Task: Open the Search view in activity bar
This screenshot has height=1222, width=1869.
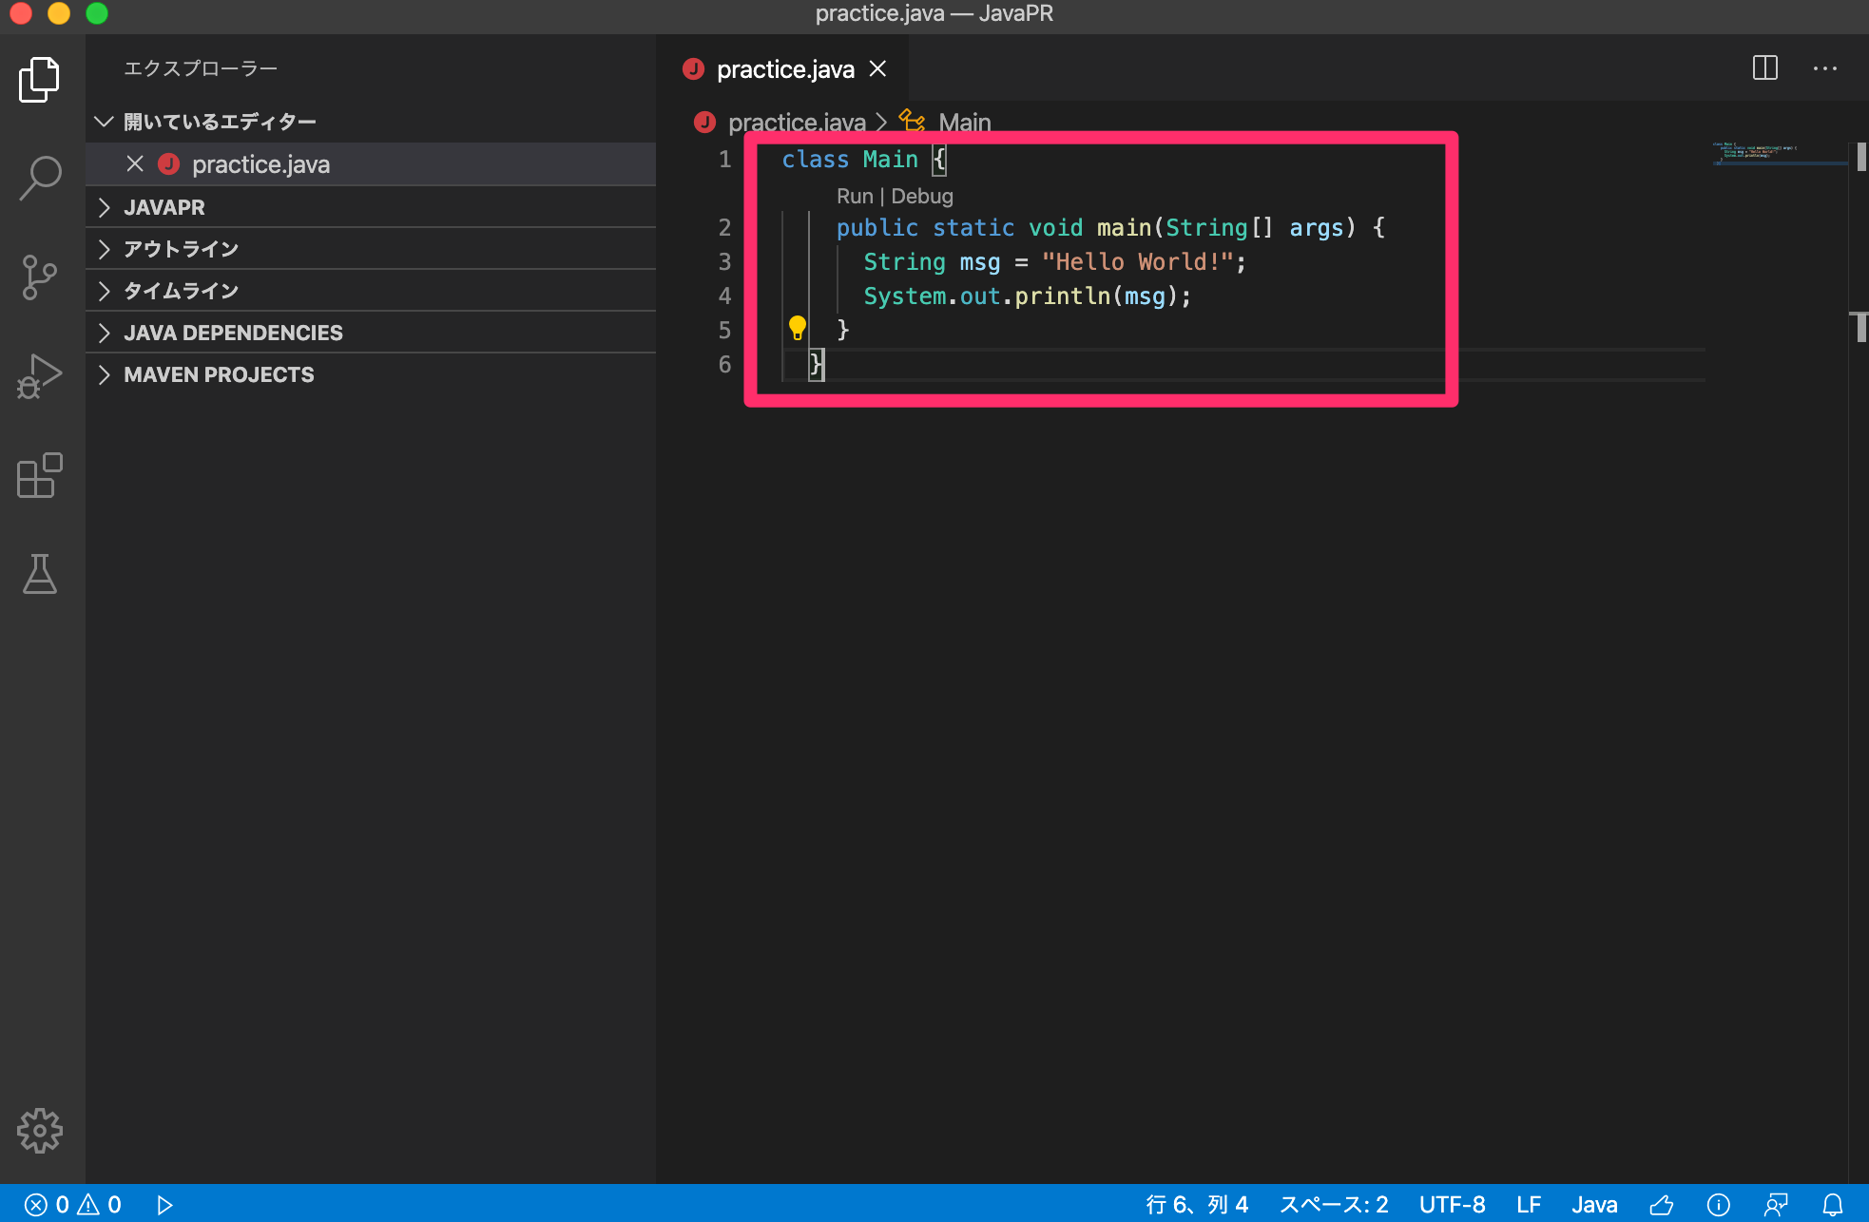Action: [40, 178]
